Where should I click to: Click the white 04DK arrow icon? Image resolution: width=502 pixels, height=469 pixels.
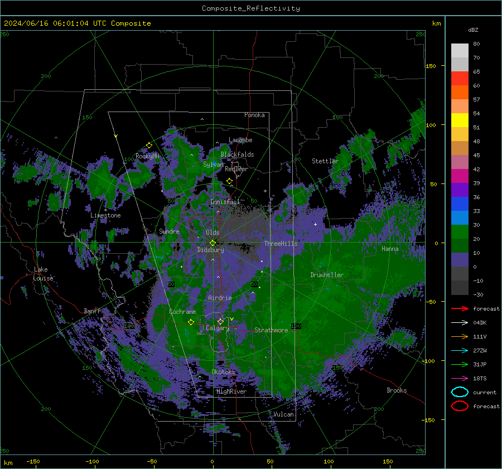coord(460,322)
